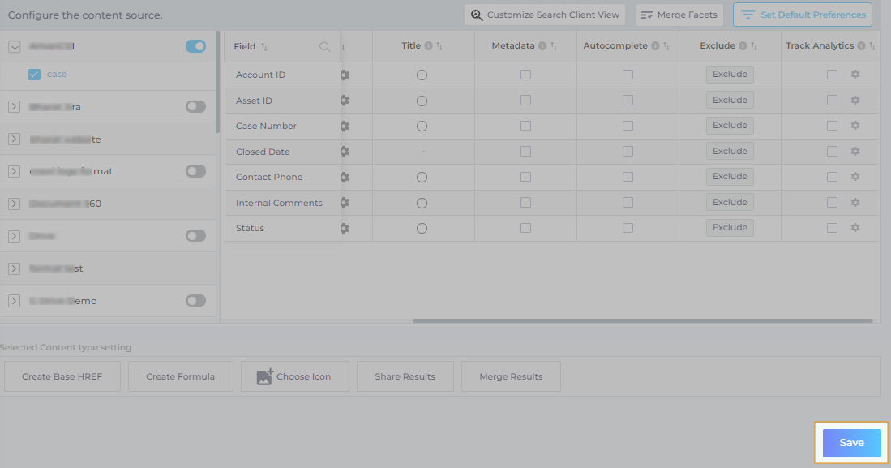Viewport: 891px width, 468px height.
Task: Click the gear icon in Account ID row's Track Analytics column
Action: pos(855,75)
